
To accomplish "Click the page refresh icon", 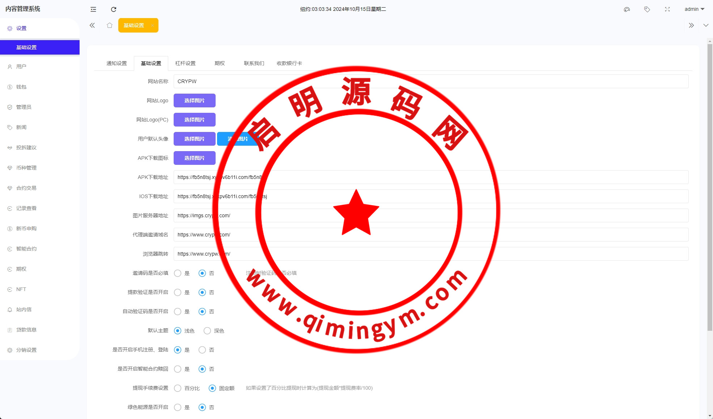I will coord(114,9).
